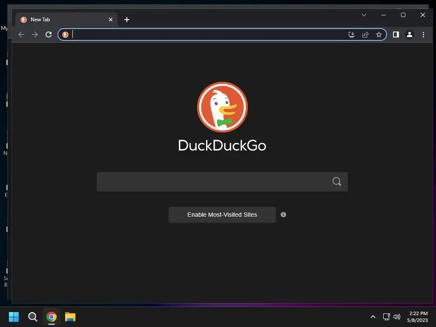Open the profile avatar menu
Screen dimensions: 436x327
coord(410,34)
